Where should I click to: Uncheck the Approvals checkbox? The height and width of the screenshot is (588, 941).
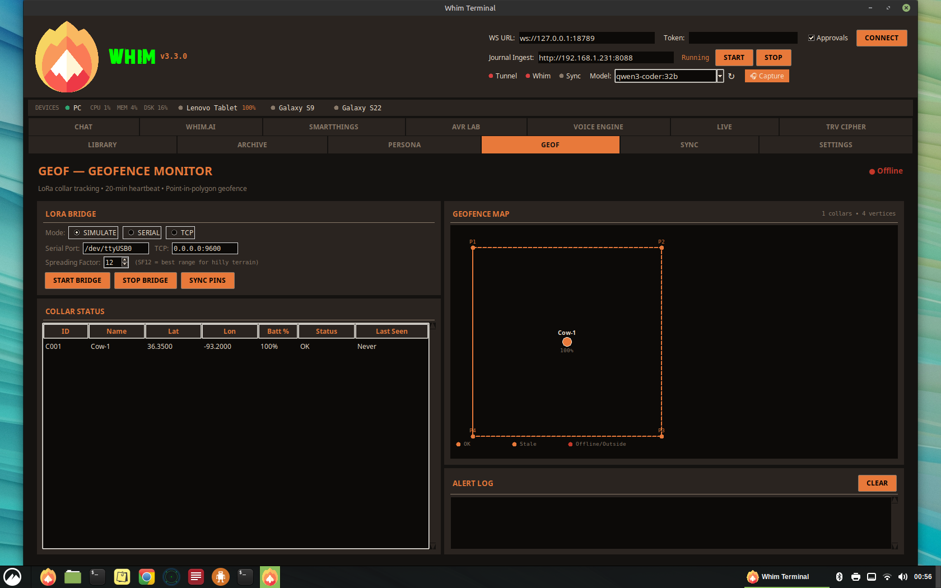812,38
